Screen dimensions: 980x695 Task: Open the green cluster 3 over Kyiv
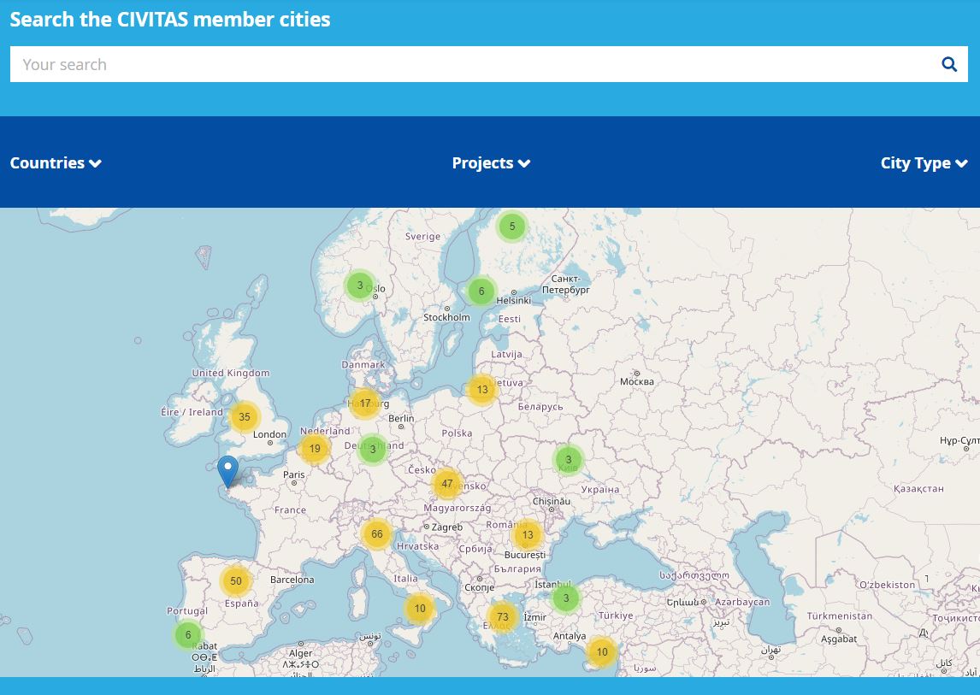pyautogui.click(x=568, y=459)
